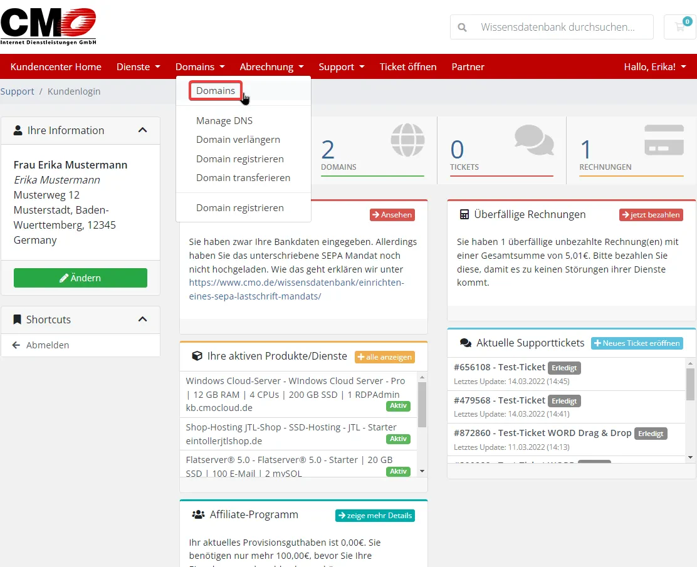Click Neues Ticket eröffnen button
Image resolution: width=697 pixels, height=567 pixels.
point(637,343)
